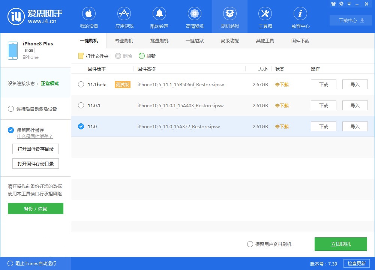The image size is (375, 270).
Task: Open 下载中心 download center
Action: point(351,20)
